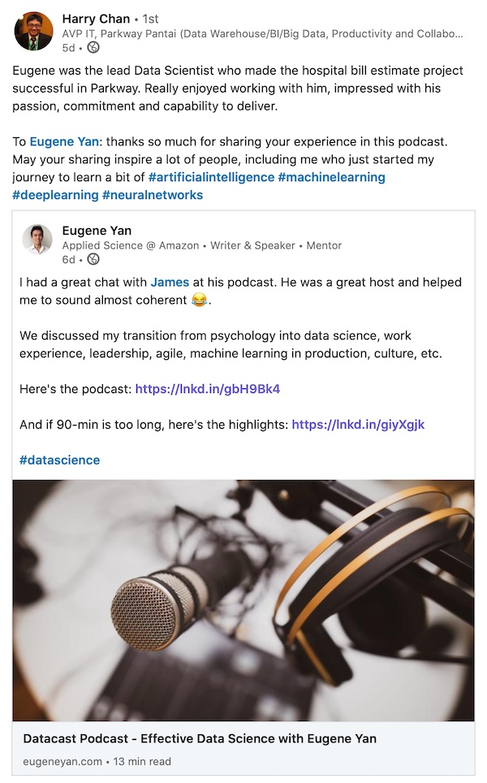Open highlights link lnkd.in/giyXgjk
The height and width of the screenshot is (783, 487).
(x=358, y=425)
